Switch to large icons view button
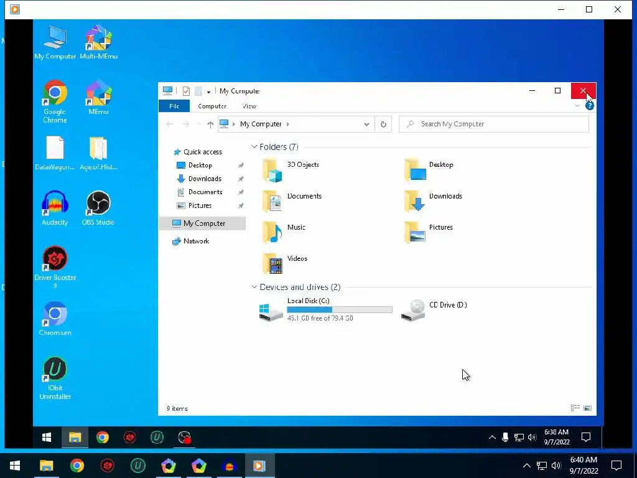The width and height of the screenshot is (637, 478). pyautogui.click(x=587, y=408)
